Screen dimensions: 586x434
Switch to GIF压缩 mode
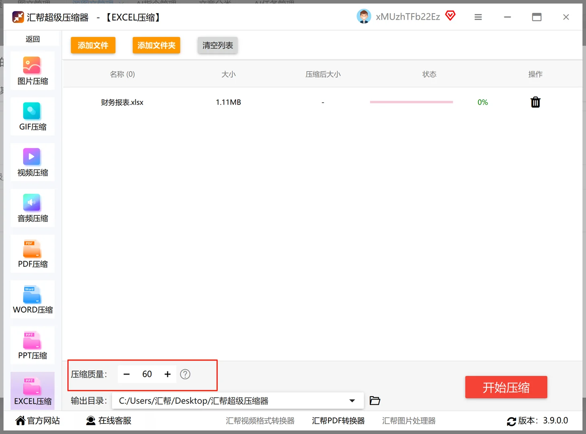32,117
